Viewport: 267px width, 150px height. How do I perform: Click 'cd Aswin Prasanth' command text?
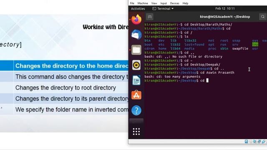217,72
